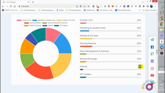Go to the browser home page
Image resolution: width=165 pixels, height=93 pixels.
(14, 6)
